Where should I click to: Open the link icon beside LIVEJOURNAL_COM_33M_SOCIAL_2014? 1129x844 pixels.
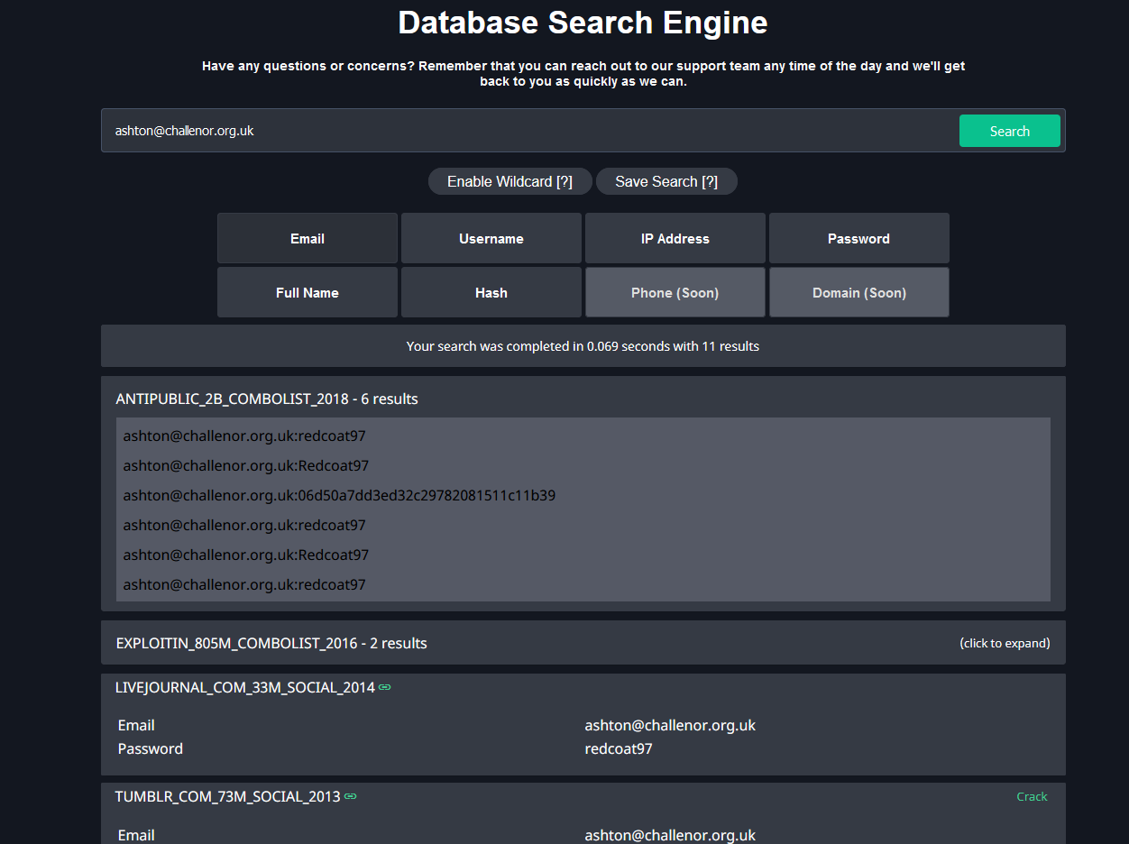[x=385, y=687]
